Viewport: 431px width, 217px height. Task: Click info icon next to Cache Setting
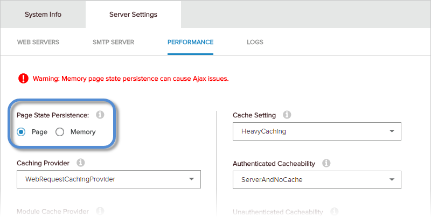[x=287, y=115]
